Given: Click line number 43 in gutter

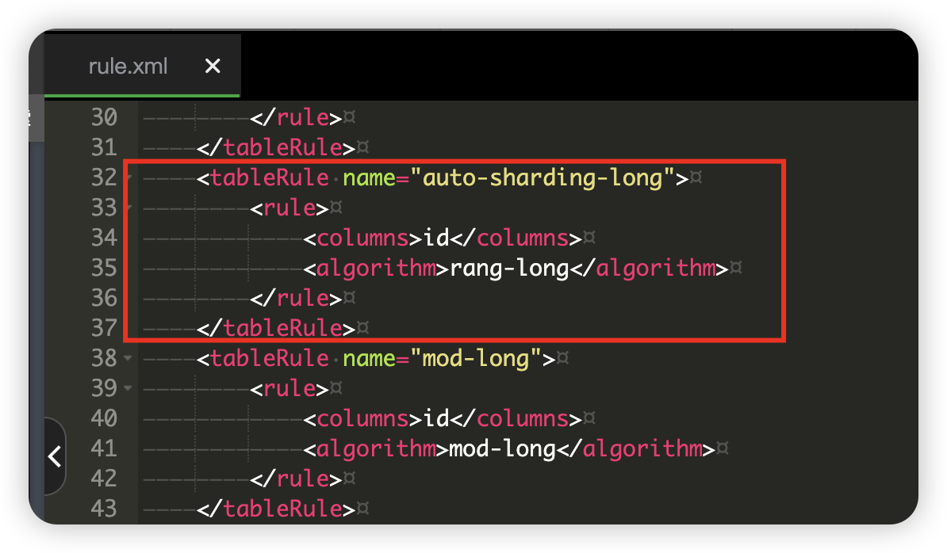Looking at the screenshot, I should [x=103, y=508].
